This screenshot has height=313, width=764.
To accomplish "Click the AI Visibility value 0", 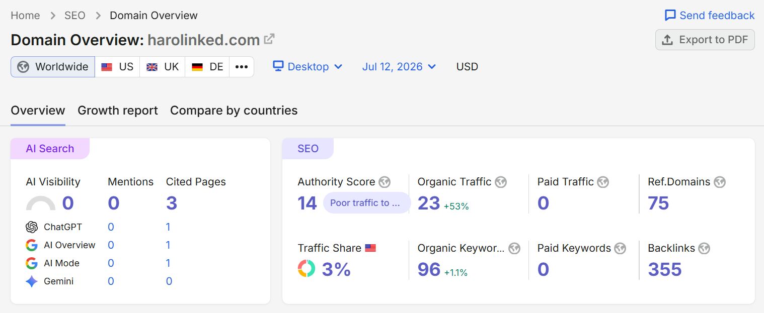I will click(68, 203).
